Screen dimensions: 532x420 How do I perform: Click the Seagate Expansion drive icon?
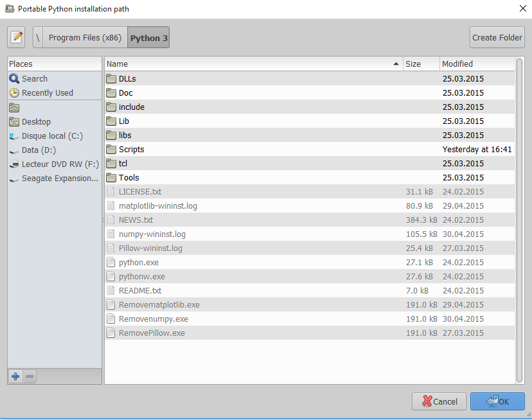[14, 179]
